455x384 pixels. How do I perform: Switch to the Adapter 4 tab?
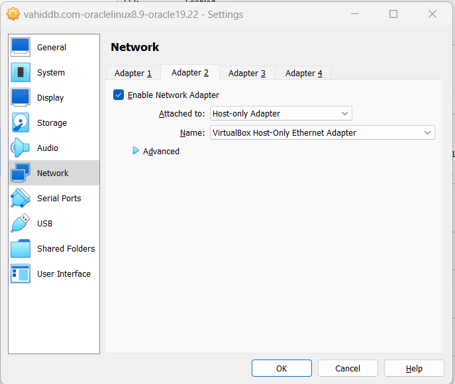click(303, 73)
